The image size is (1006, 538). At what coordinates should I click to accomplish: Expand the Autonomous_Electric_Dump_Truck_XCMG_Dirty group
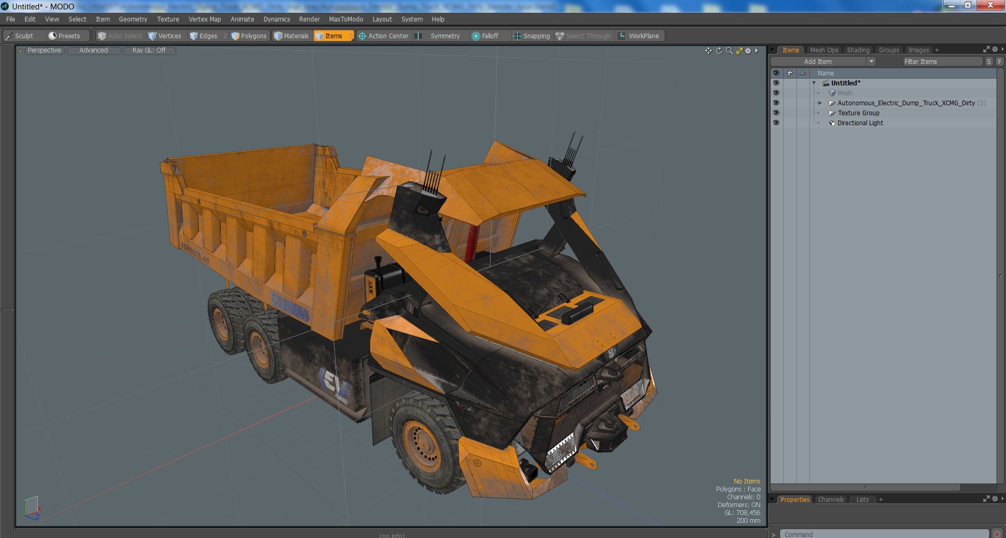[x=820, y=103]
